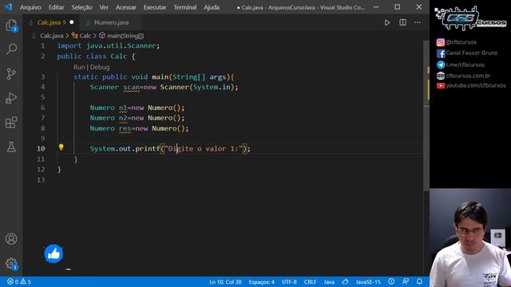Click the underlined res variable
Image resolution: width=511 pixels, height=287 pixels.
pyautogui.click(x=125, y=128)
